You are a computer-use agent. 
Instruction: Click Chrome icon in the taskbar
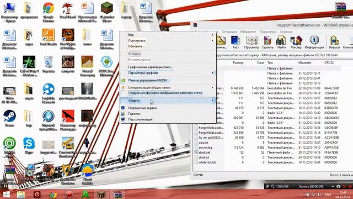53,195
